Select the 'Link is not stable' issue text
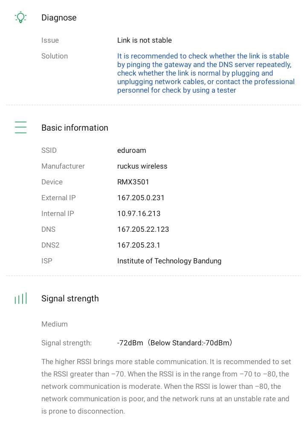307x423 pixels. [x=145, y=40]
